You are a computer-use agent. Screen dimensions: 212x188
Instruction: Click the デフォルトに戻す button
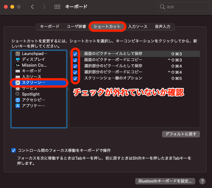181,134
